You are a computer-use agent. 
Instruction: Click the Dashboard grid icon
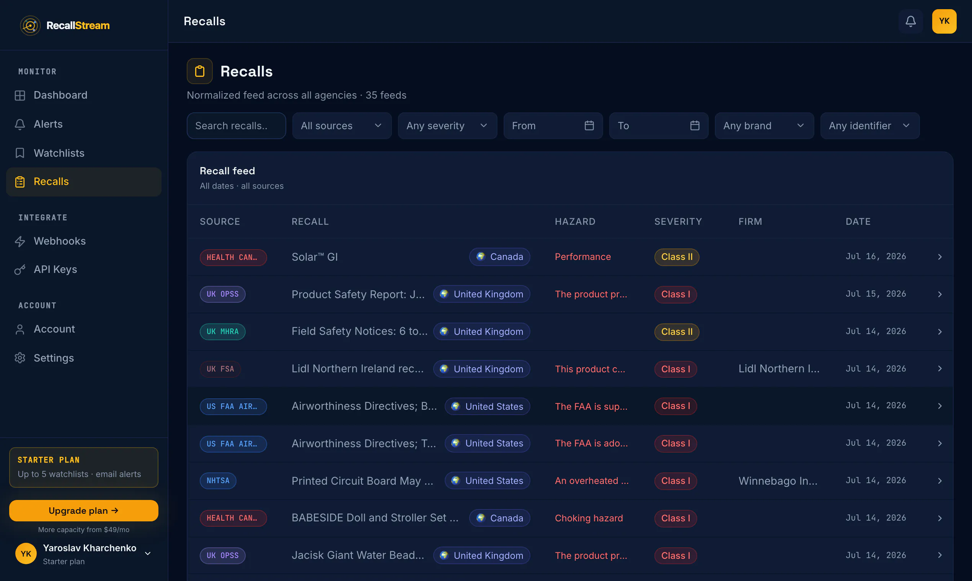coord(20,95)
